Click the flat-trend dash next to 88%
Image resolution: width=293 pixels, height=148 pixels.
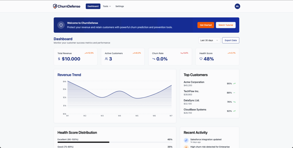(234, 93)
